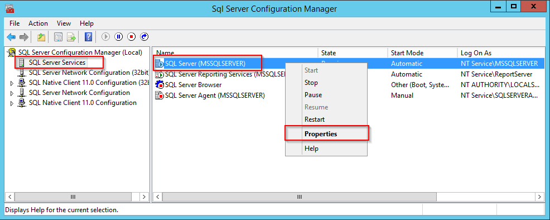
Task: Open the File menu
Action: tap(15, 23)
